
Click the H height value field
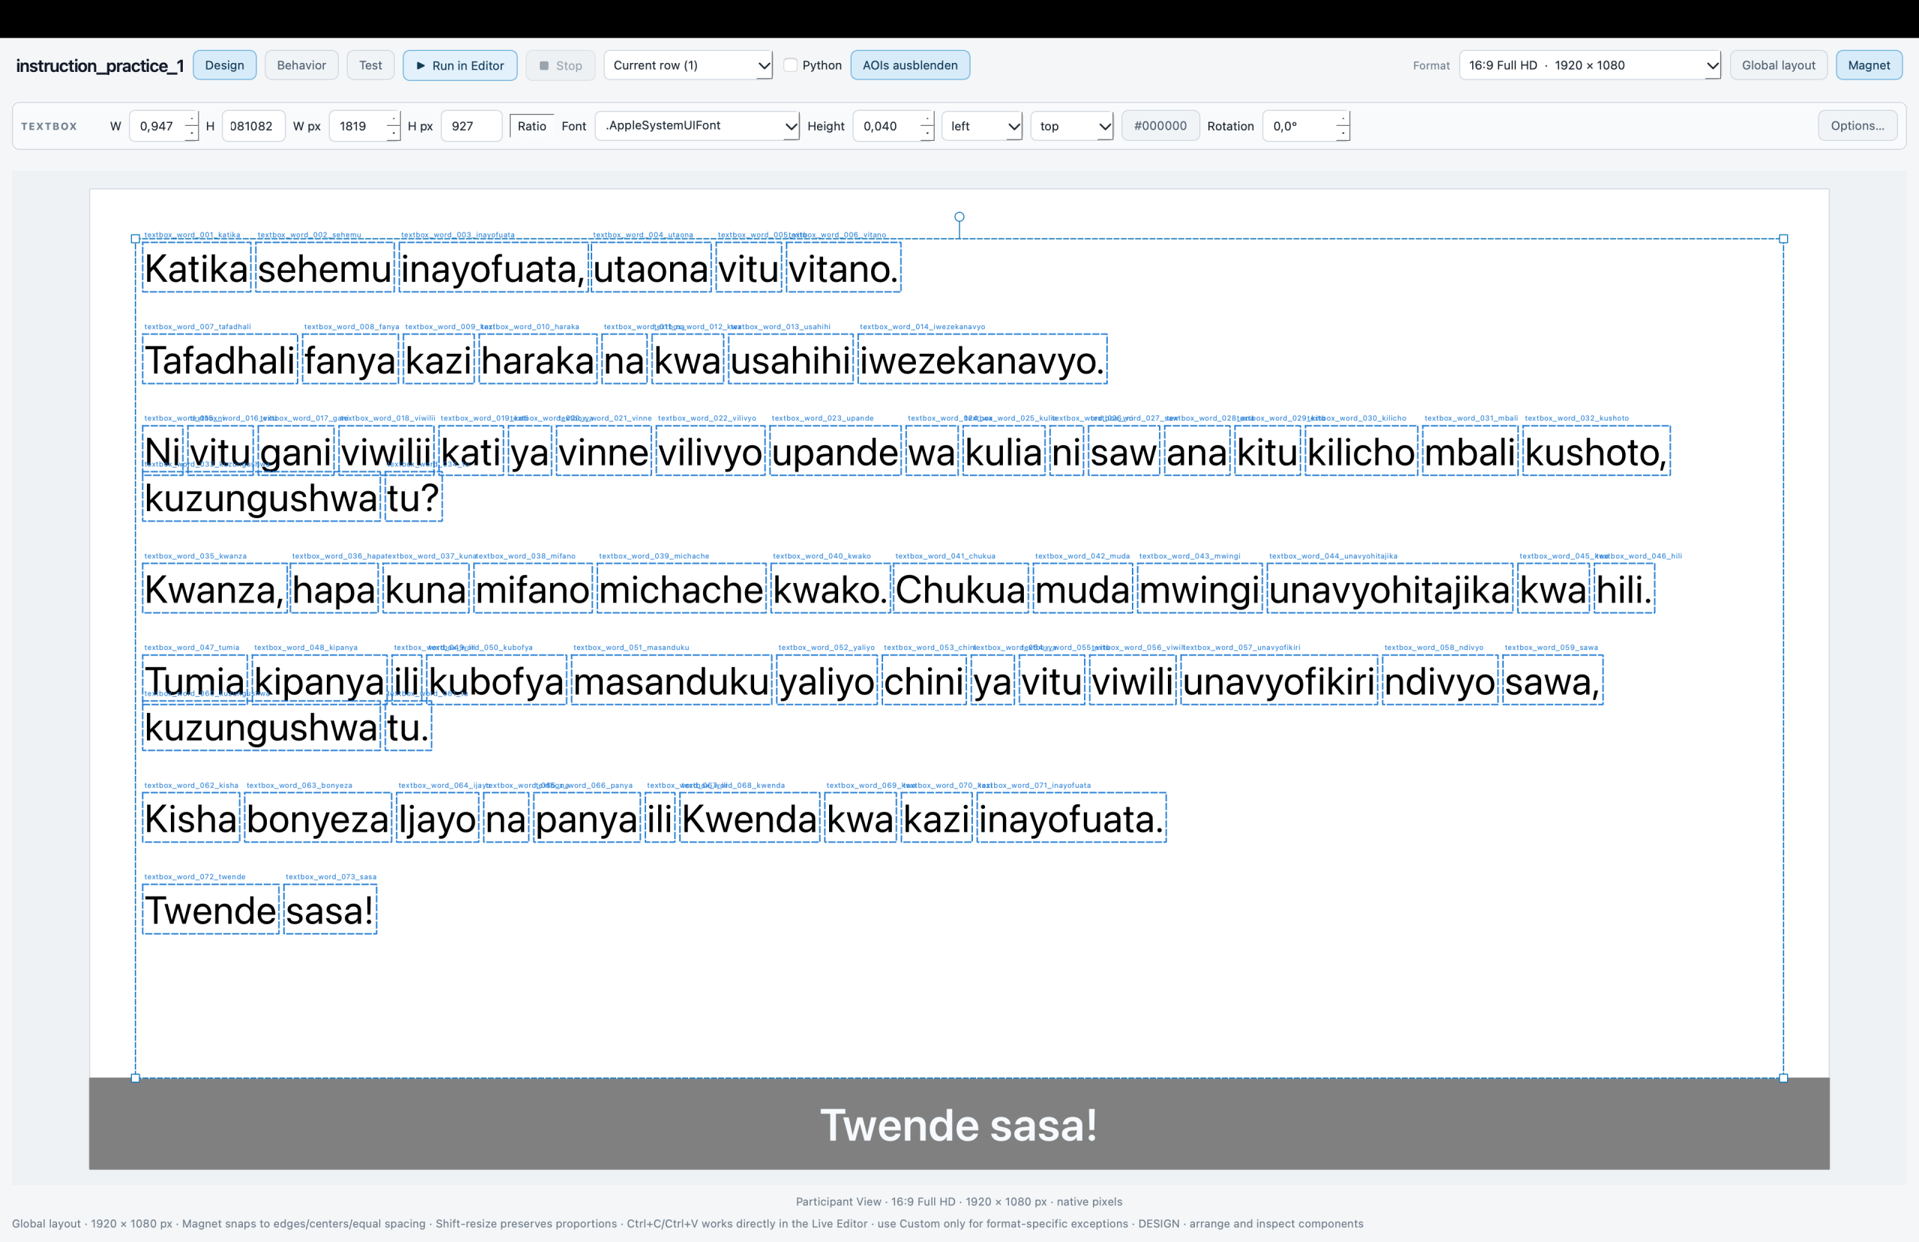pos(253,126)
